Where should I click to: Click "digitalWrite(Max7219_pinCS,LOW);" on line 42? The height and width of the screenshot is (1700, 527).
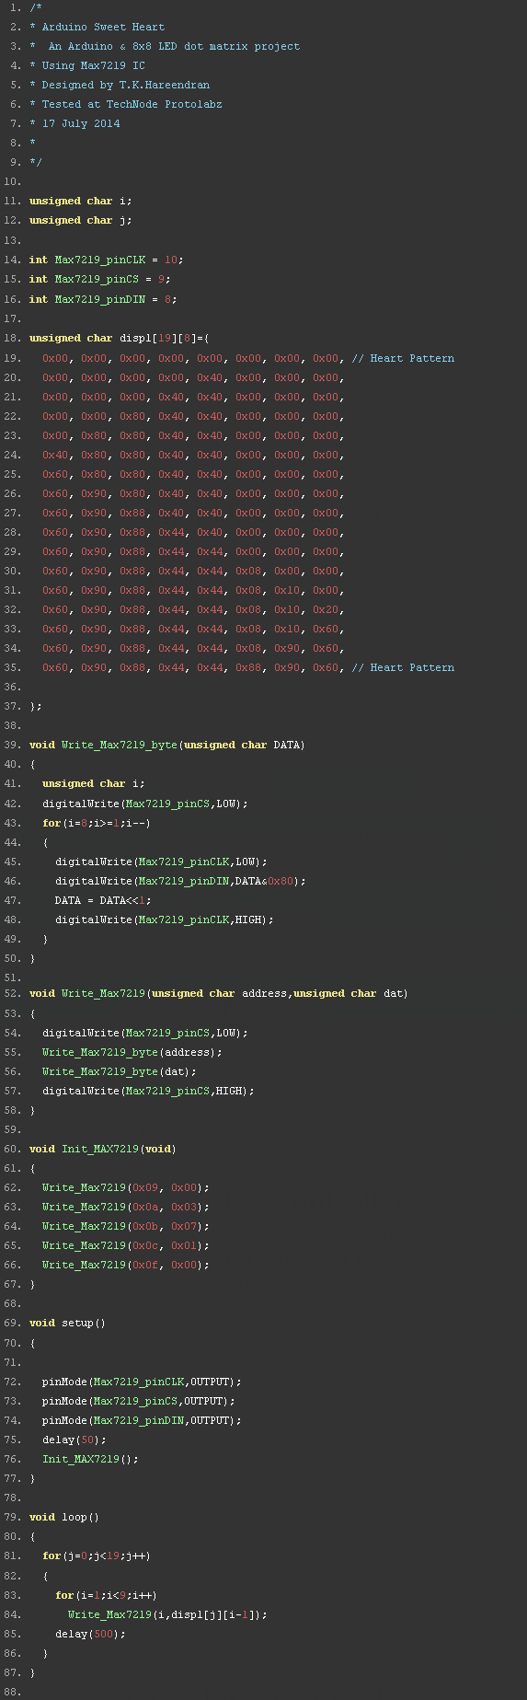(x=145, y=804)
